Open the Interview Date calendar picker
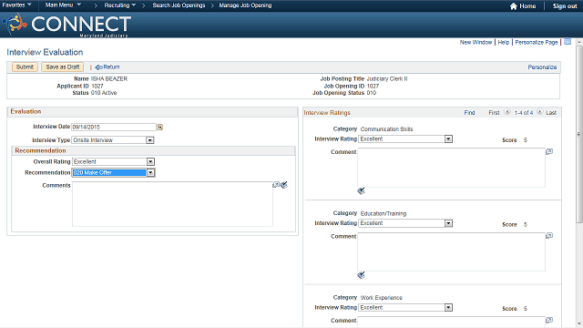 click(x=160, y=128)
